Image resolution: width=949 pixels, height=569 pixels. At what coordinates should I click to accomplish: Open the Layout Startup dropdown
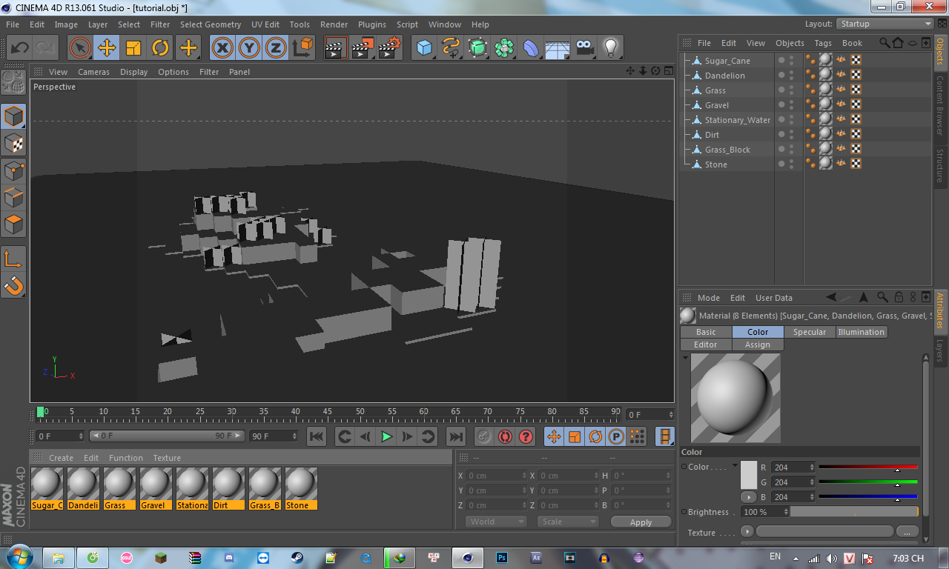pyautogui.click(x=885, y=24)
